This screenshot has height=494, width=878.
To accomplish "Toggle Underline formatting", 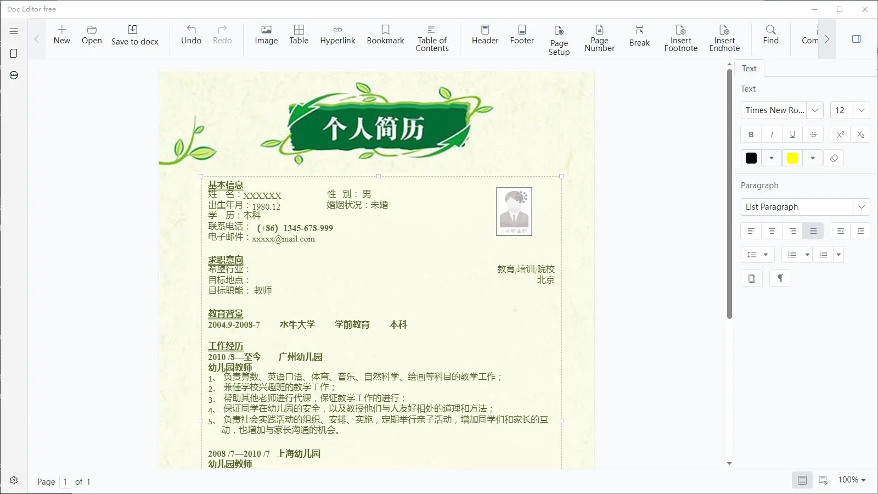I will [x=792, y=134].
